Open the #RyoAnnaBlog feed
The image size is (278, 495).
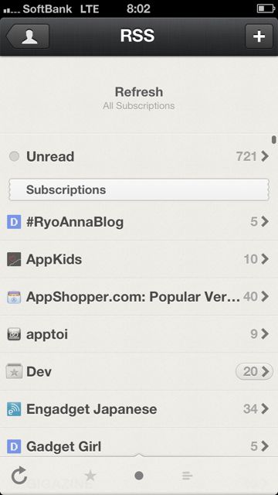tap(139, 222)
